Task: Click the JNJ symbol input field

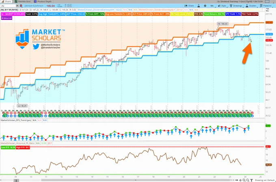Action: click(x=8, y=6)
